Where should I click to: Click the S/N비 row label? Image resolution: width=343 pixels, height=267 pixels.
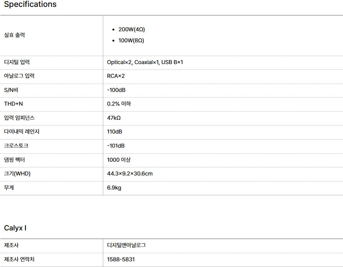(11, 90)
